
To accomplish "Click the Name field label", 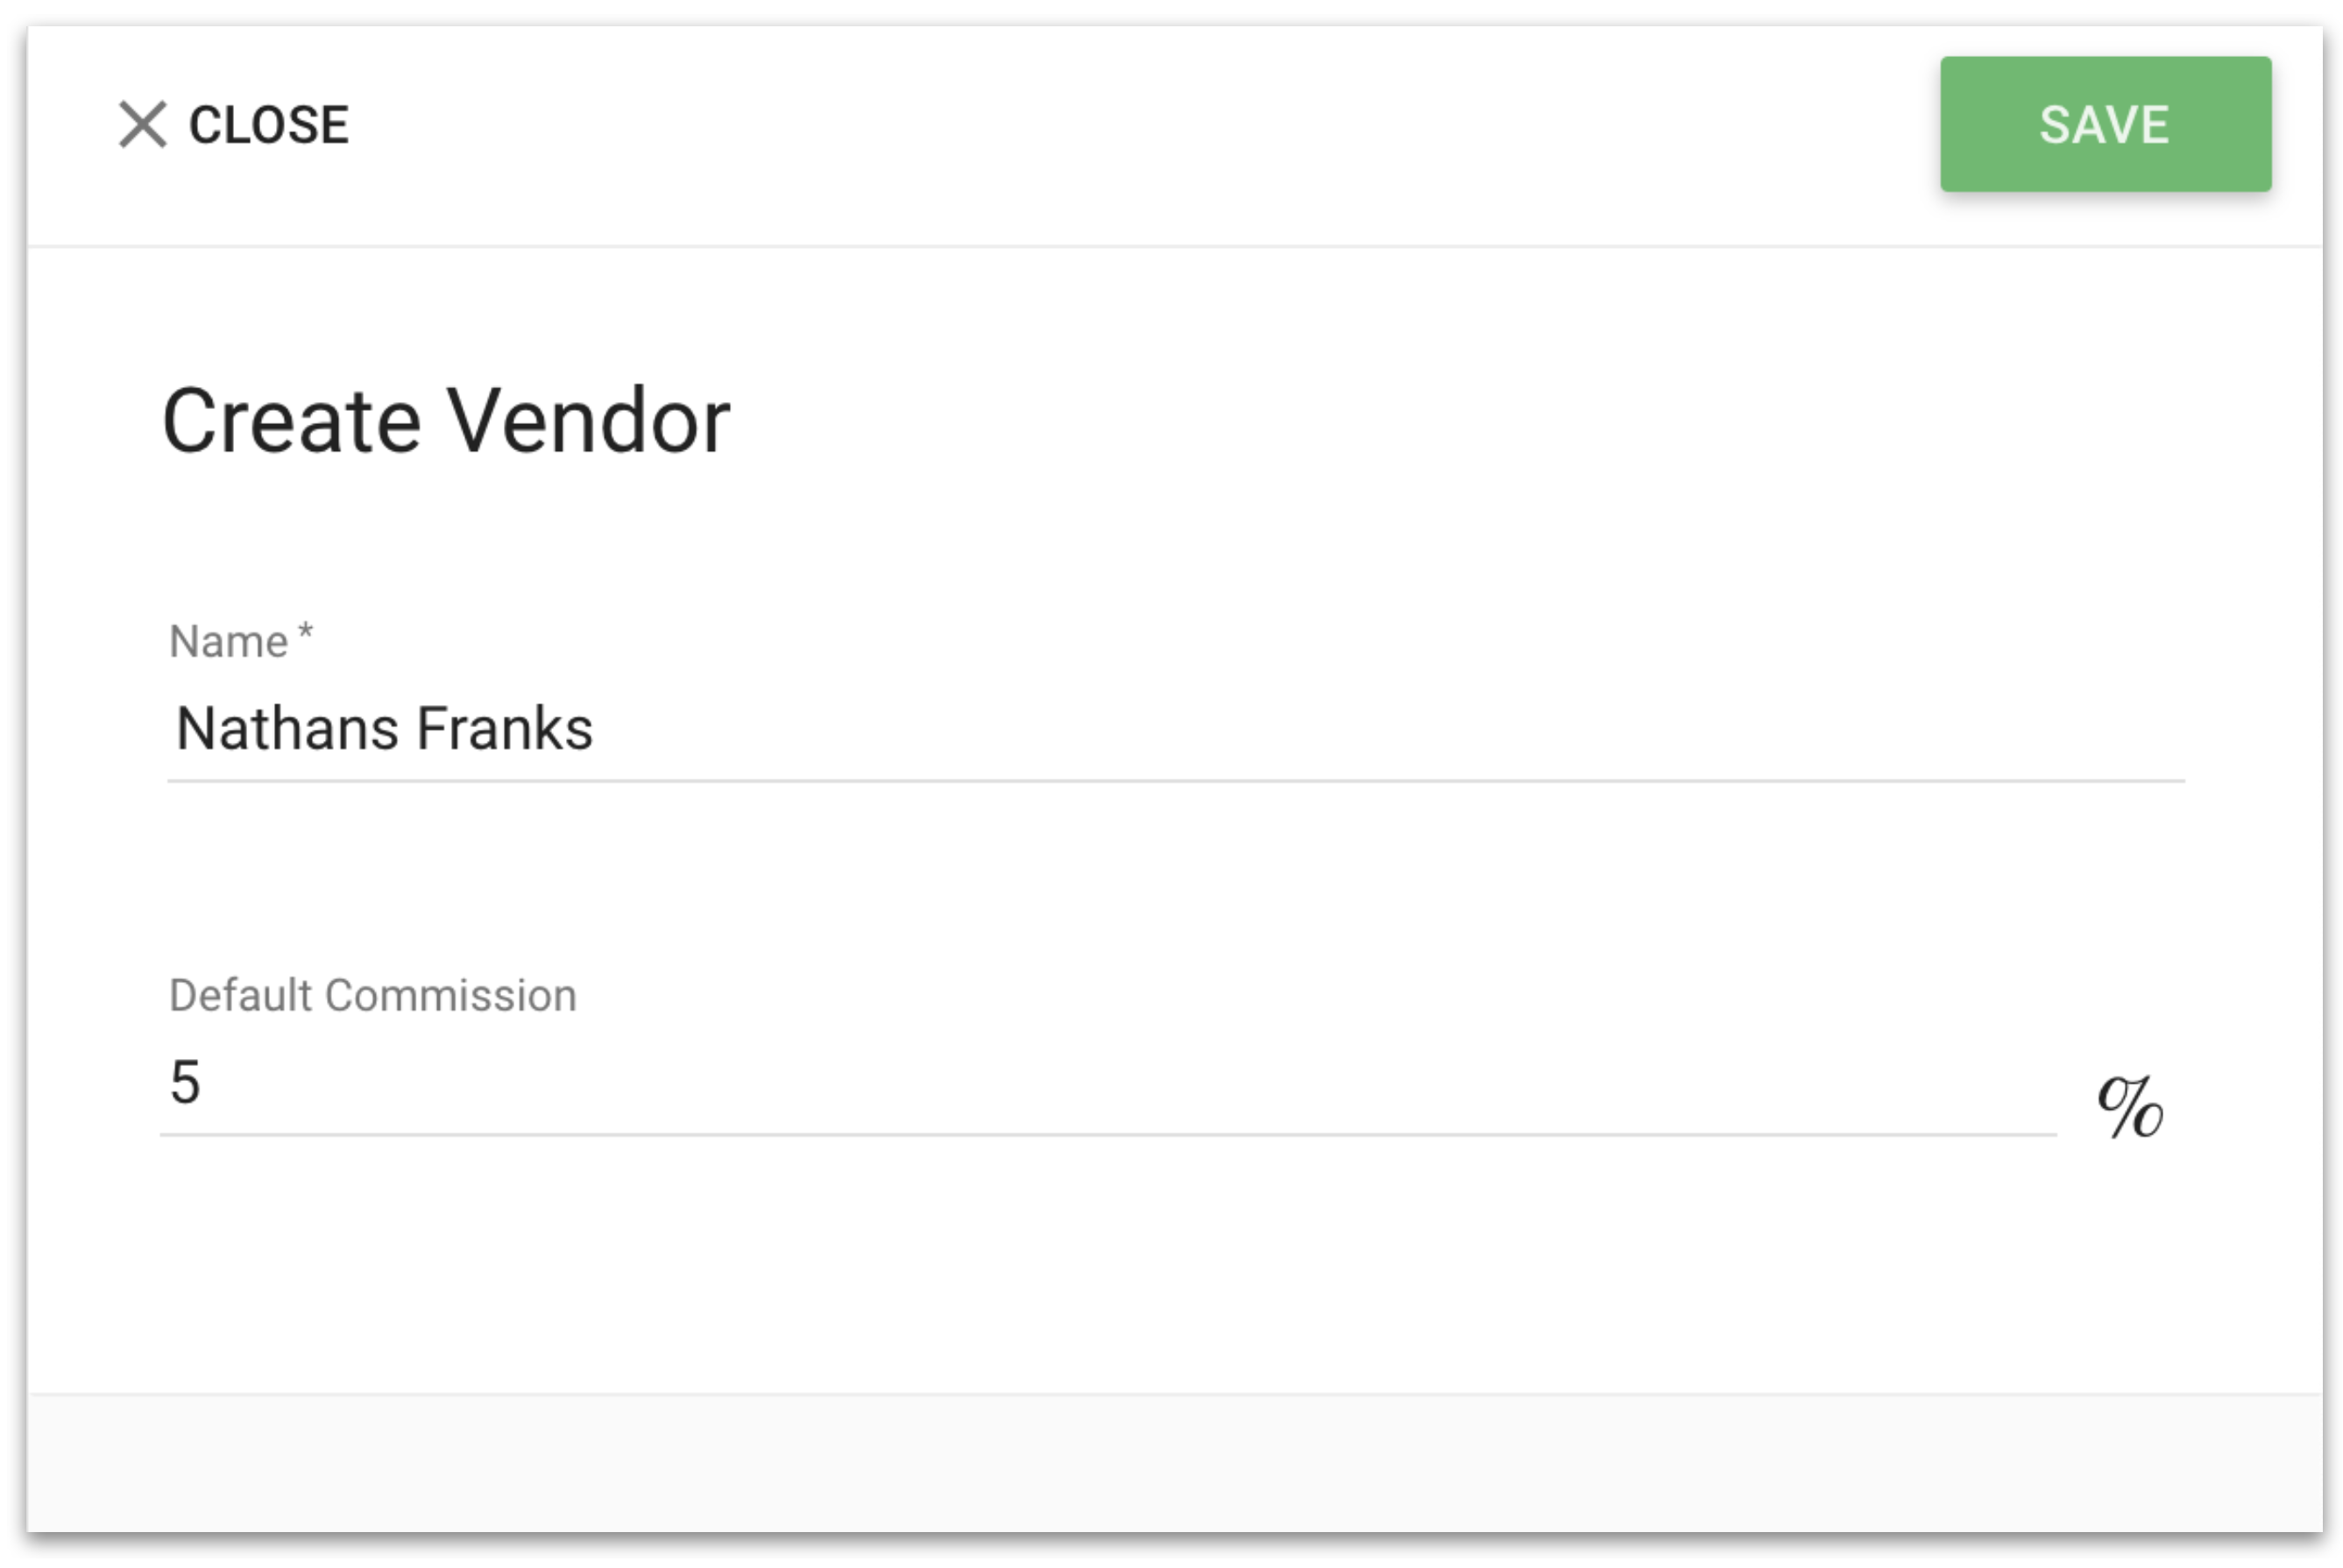I will [229, 641].
